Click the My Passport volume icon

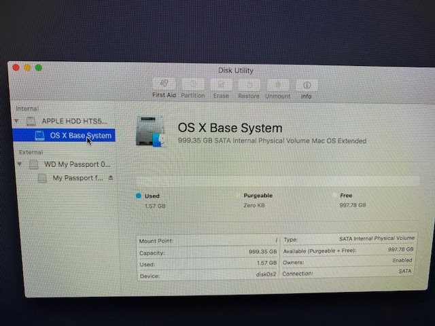42,178
